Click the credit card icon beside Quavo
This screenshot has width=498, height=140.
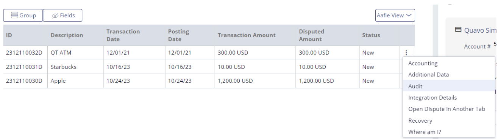coord(458,30)
